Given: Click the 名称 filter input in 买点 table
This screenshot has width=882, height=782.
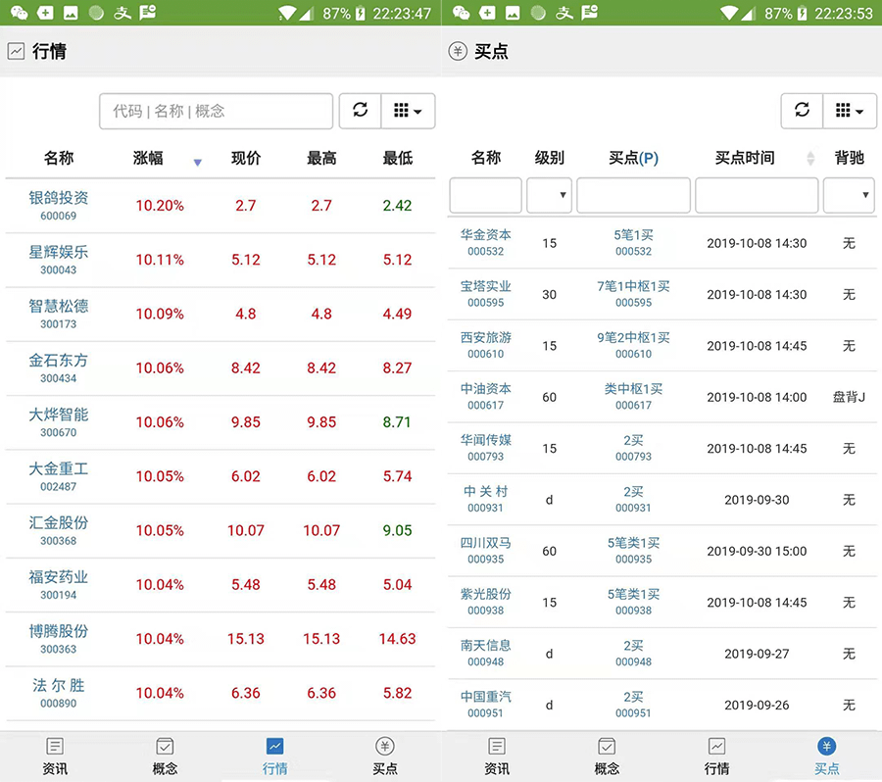Looking at the screenshot, I should pyautogui.click(x=485, y=195).
